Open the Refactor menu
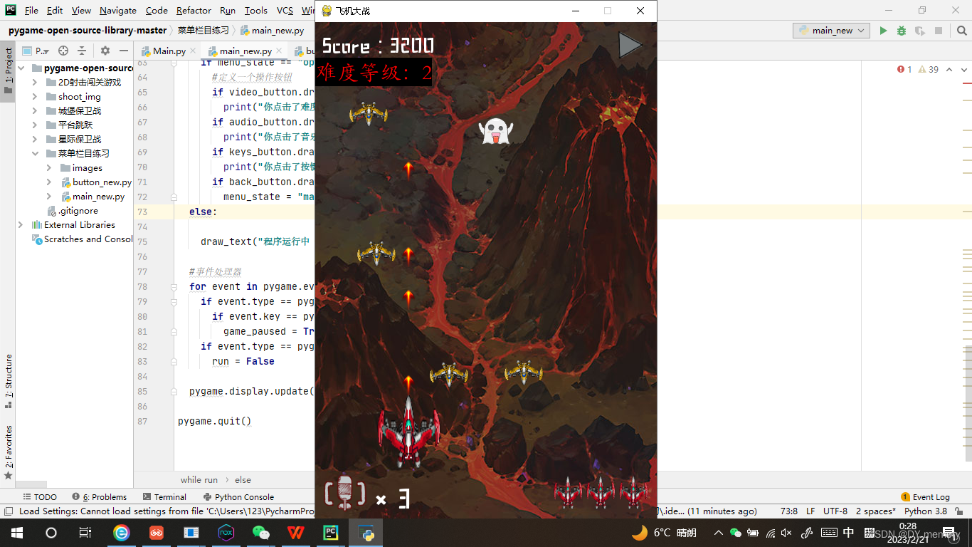This screenshot has height=547, width=972. point(194,10)
